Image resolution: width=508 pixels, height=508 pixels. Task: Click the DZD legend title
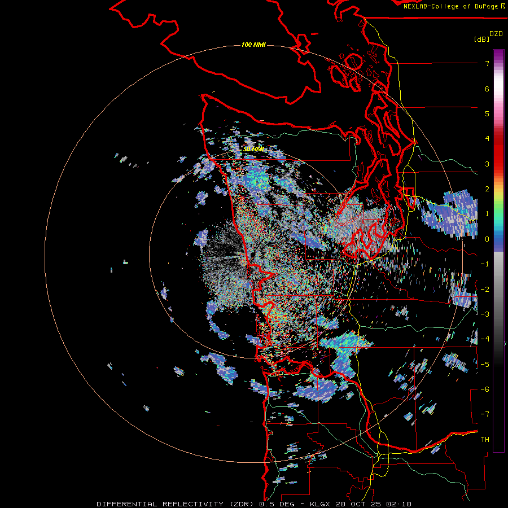pos(496,34)
